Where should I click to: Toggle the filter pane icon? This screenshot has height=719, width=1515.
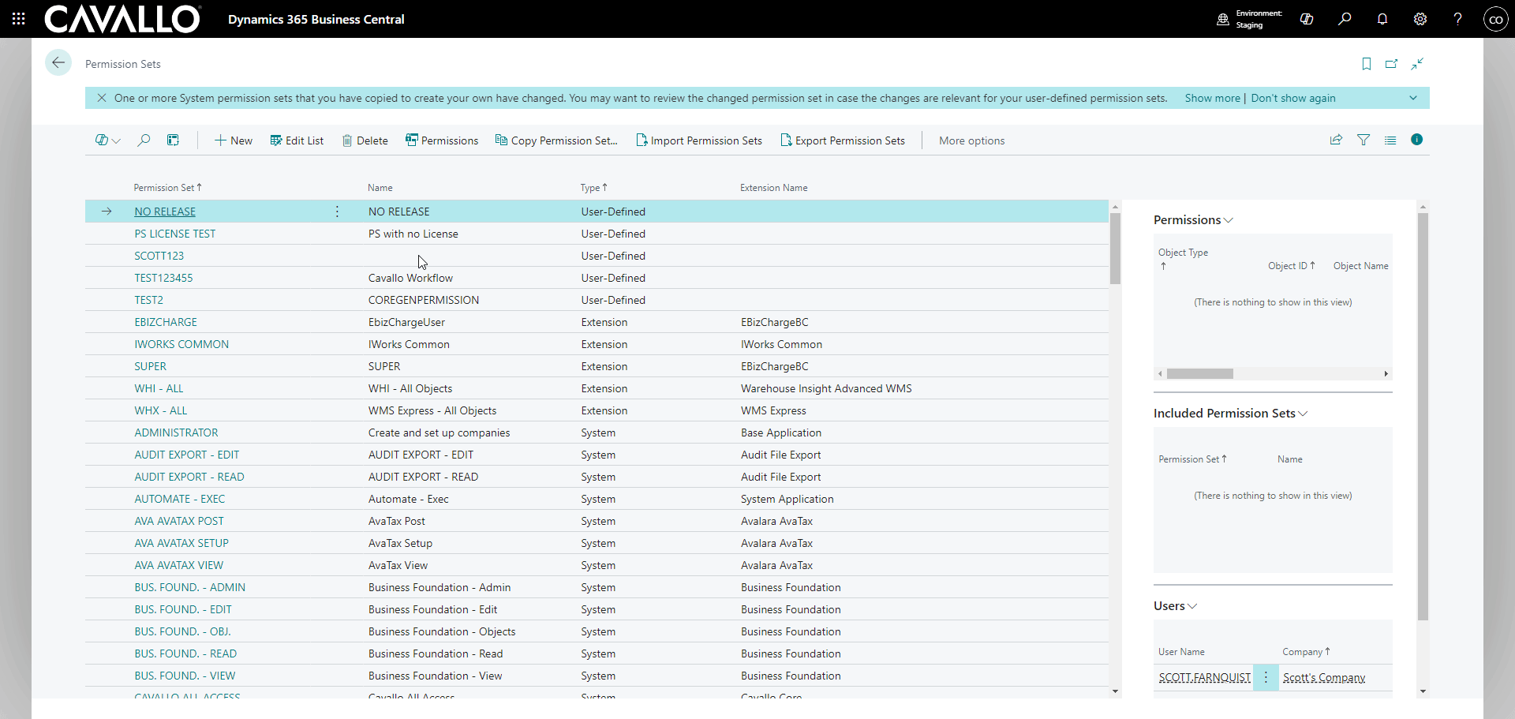pos(1363,140)
